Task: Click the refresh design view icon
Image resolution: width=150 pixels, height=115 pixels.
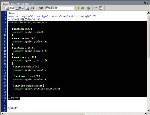Action: pos(96,8)
